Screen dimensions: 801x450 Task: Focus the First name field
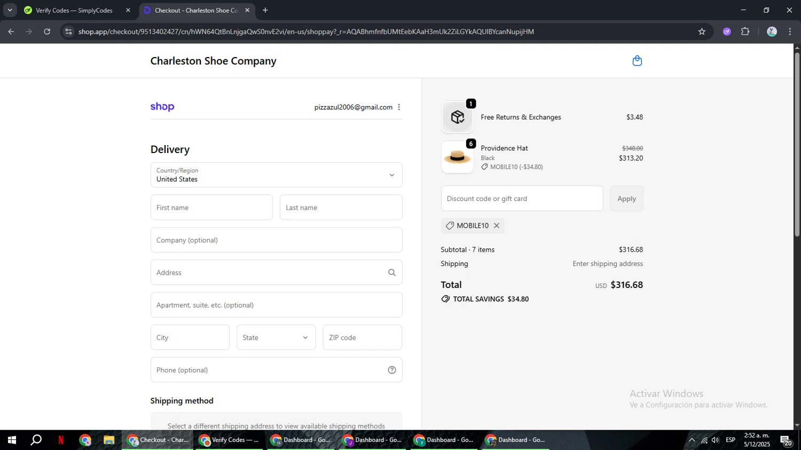click(211, 207)
